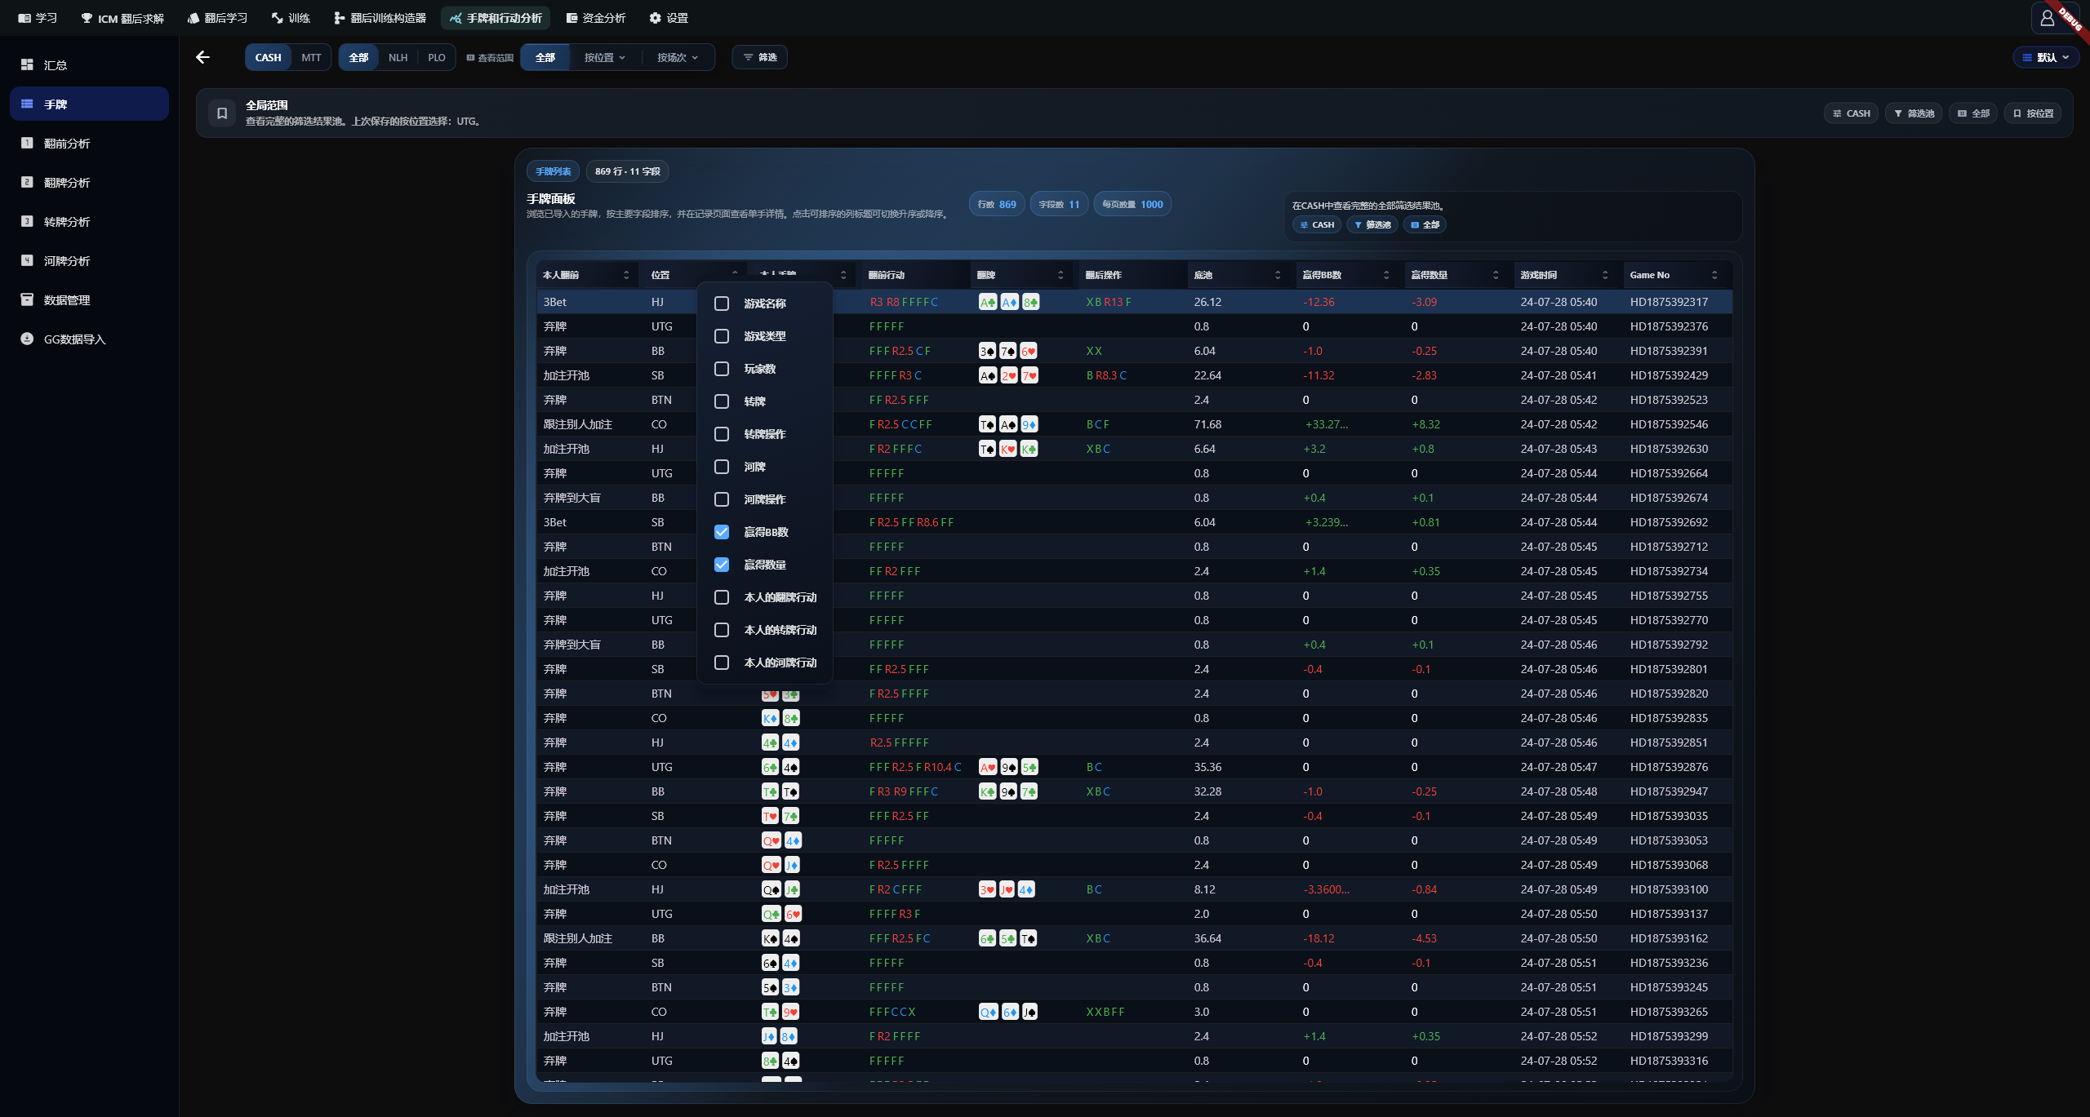Open the 汇总 dashboard sidebar item
The image size is (2090, 1117).
click(x=89, y=65)
